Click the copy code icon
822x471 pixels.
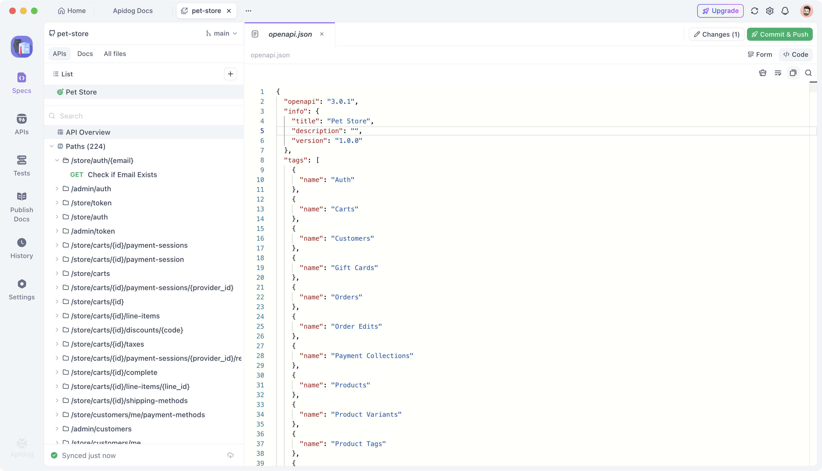point(793,73)
